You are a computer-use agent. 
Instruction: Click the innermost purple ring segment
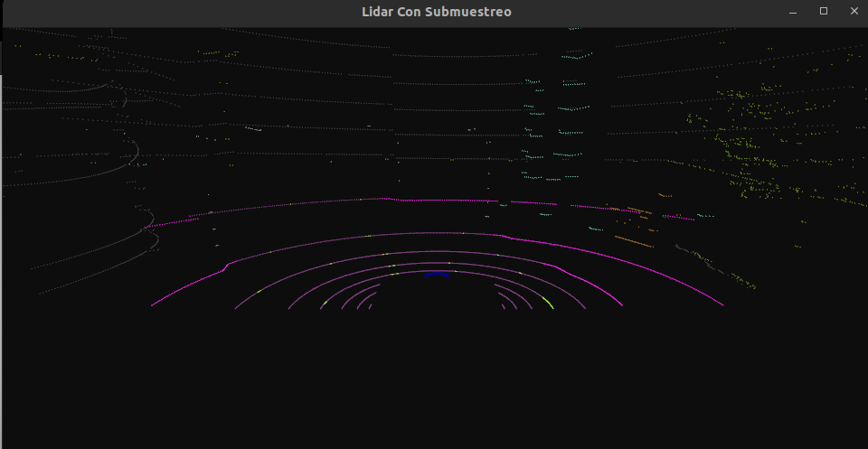tap(367, 303)
